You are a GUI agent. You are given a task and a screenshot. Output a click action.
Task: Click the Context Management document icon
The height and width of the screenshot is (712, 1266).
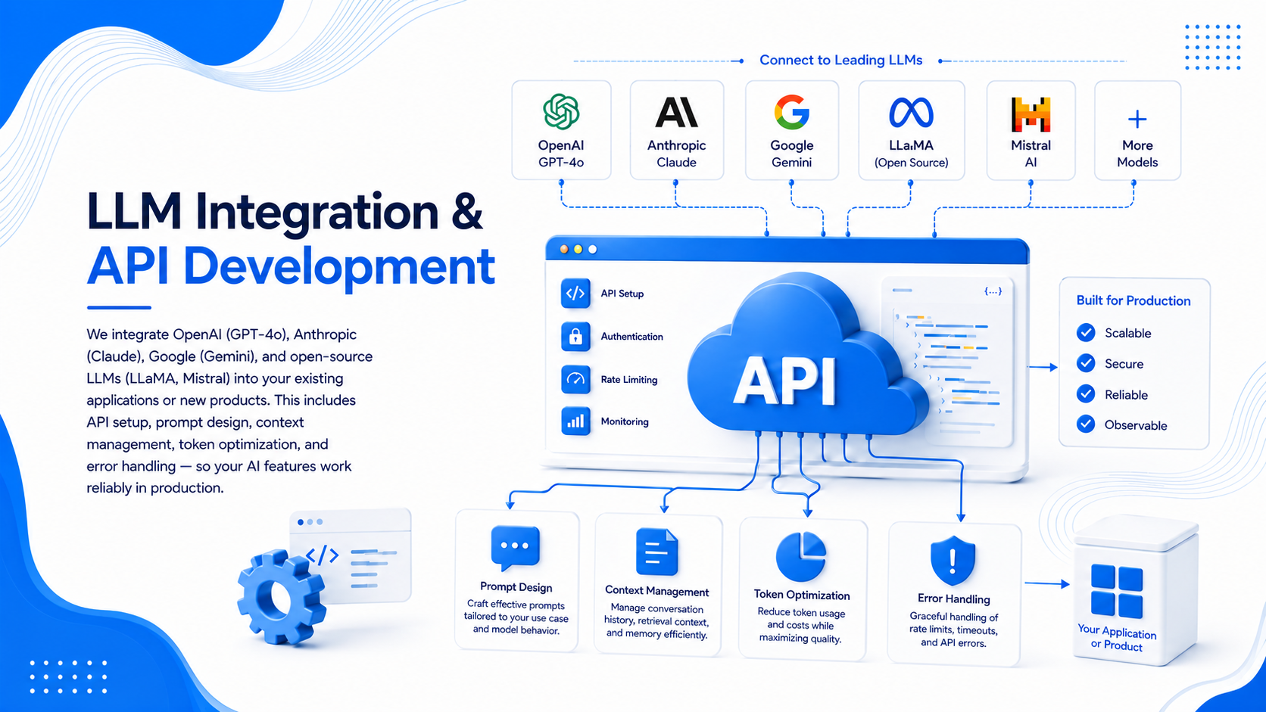656,552
